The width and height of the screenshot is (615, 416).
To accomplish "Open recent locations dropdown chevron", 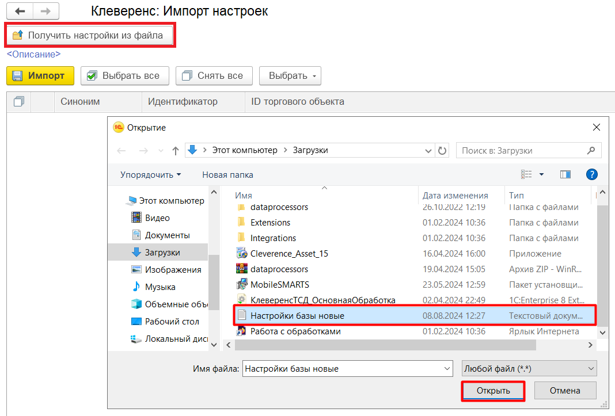I will point(161,151).
